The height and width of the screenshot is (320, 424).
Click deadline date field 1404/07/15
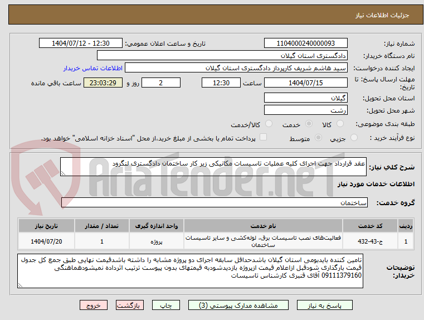point(305,83)
